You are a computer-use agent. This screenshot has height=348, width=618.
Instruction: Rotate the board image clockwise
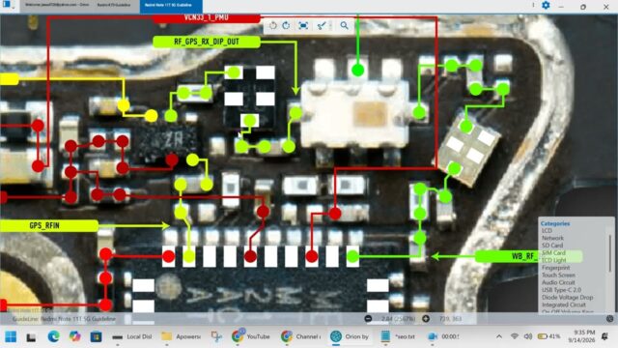pos(286,26)
